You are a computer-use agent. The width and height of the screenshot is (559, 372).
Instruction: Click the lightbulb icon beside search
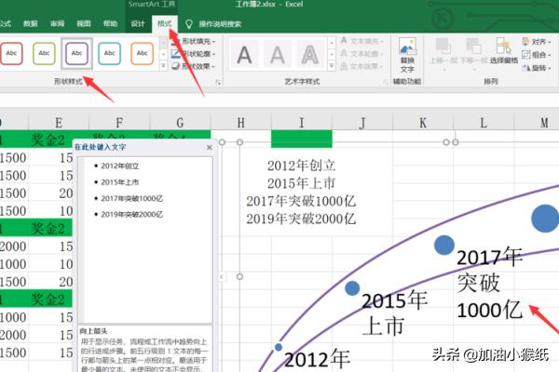click(x=189, y=24)
